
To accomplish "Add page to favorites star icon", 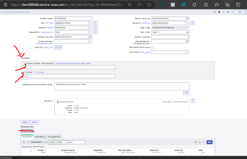I will click(149, 5).
